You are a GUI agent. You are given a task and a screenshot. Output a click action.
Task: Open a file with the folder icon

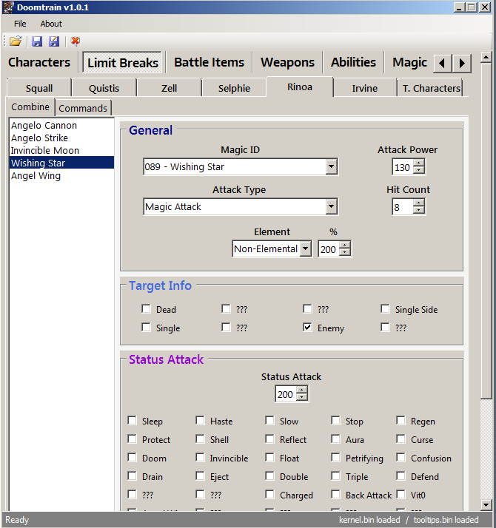(x=16, y=41)
